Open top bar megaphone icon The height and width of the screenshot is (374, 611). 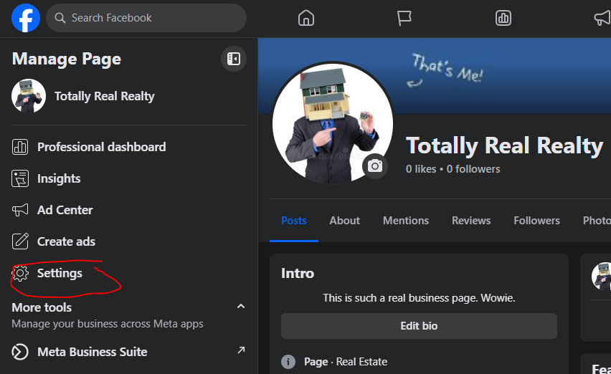coord(602,18)
